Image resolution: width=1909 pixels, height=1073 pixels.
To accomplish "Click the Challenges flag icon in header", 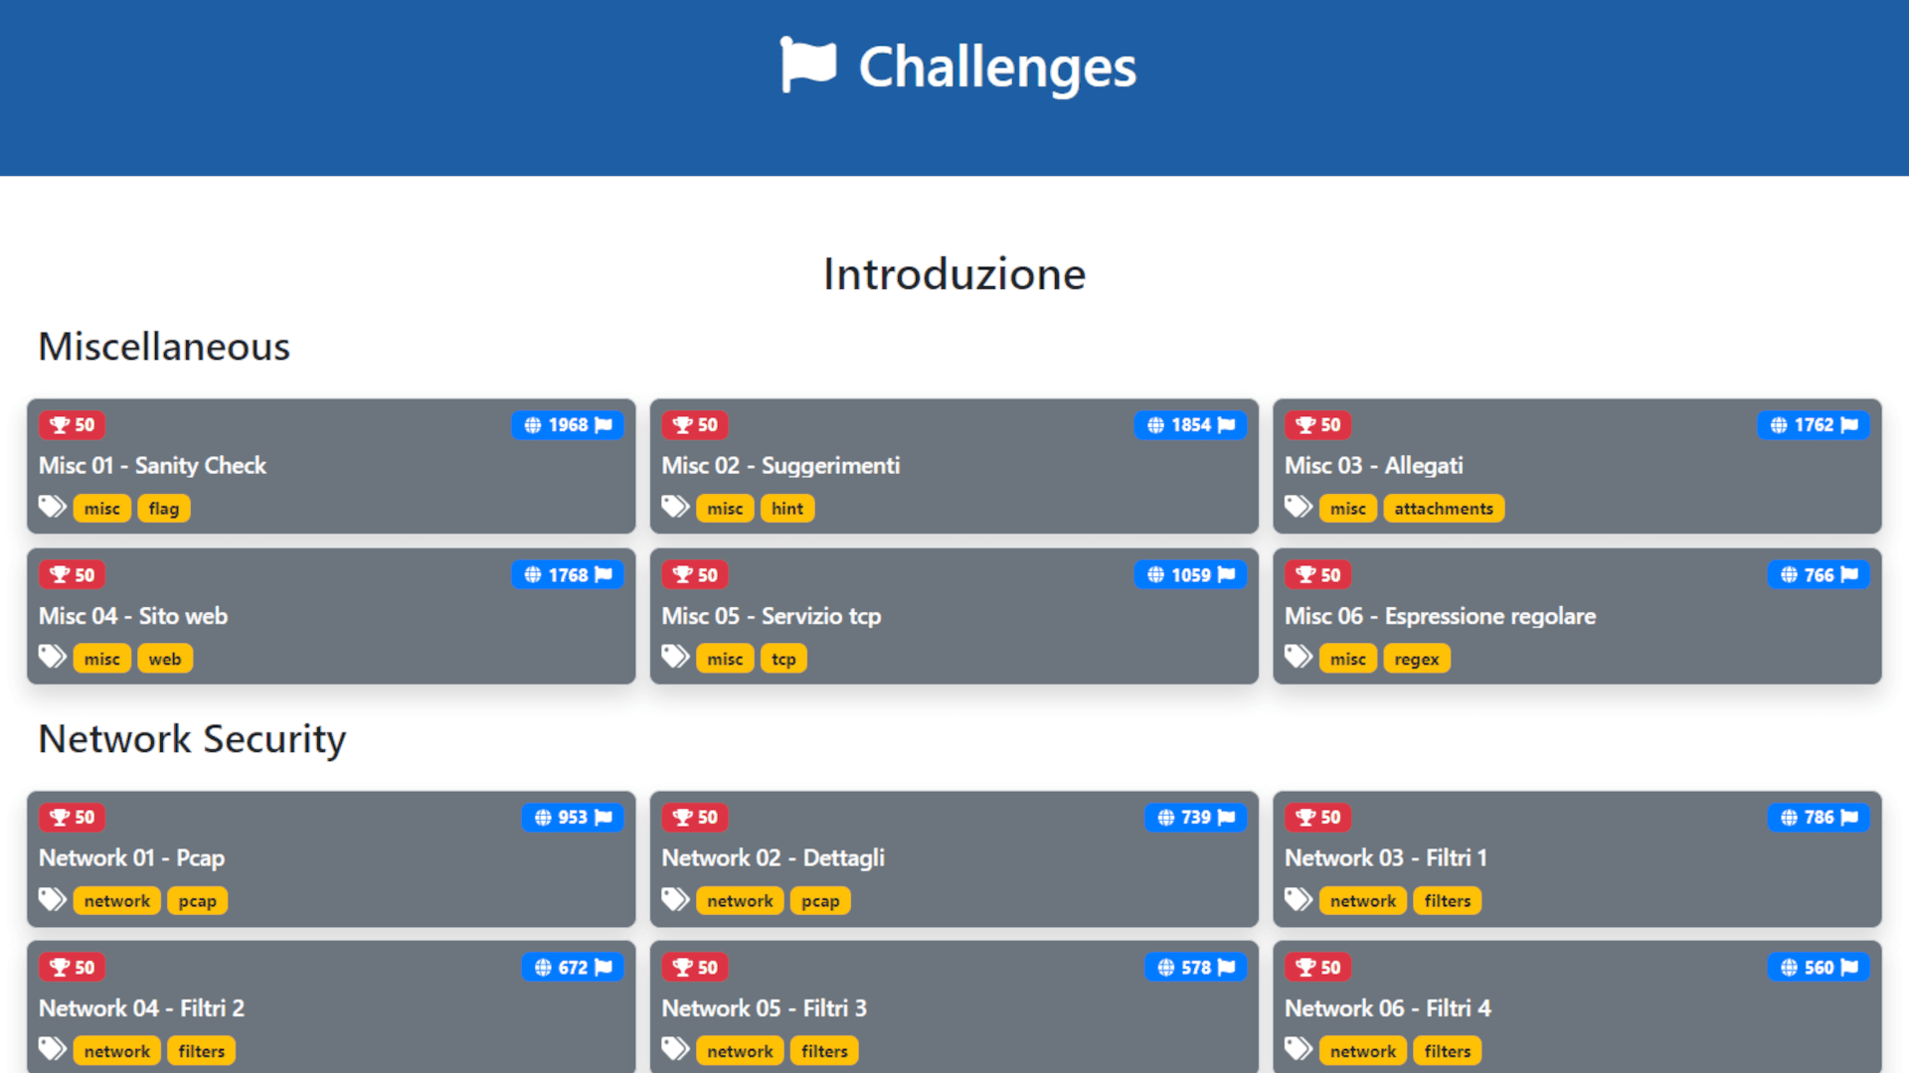I will pyautogui.click(x=807, y=65).
